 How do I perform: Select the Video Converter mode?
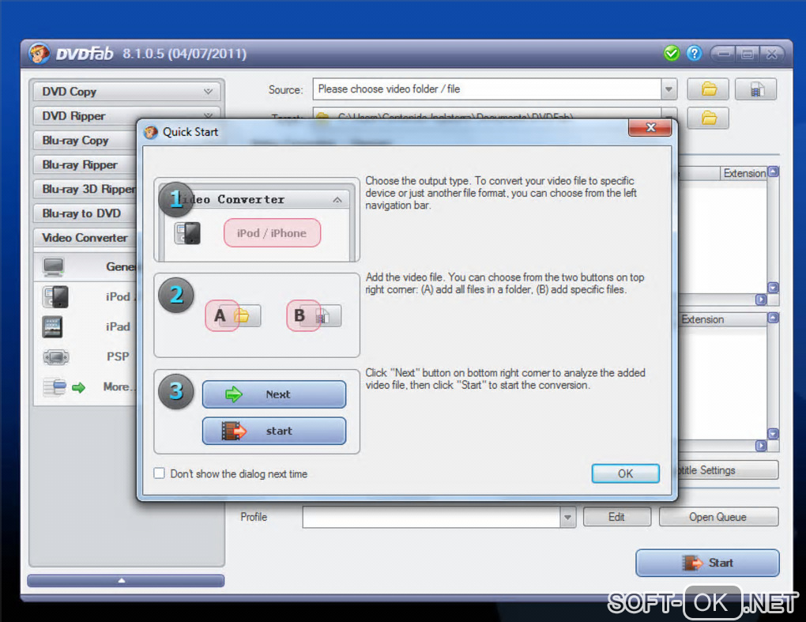[x=85, y=238]
